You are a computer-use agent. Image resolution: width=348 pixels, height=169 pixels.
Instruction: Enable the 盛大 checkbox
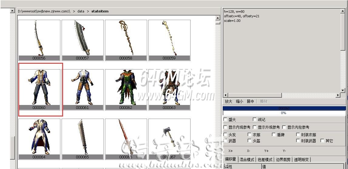(x=225, y=120)
